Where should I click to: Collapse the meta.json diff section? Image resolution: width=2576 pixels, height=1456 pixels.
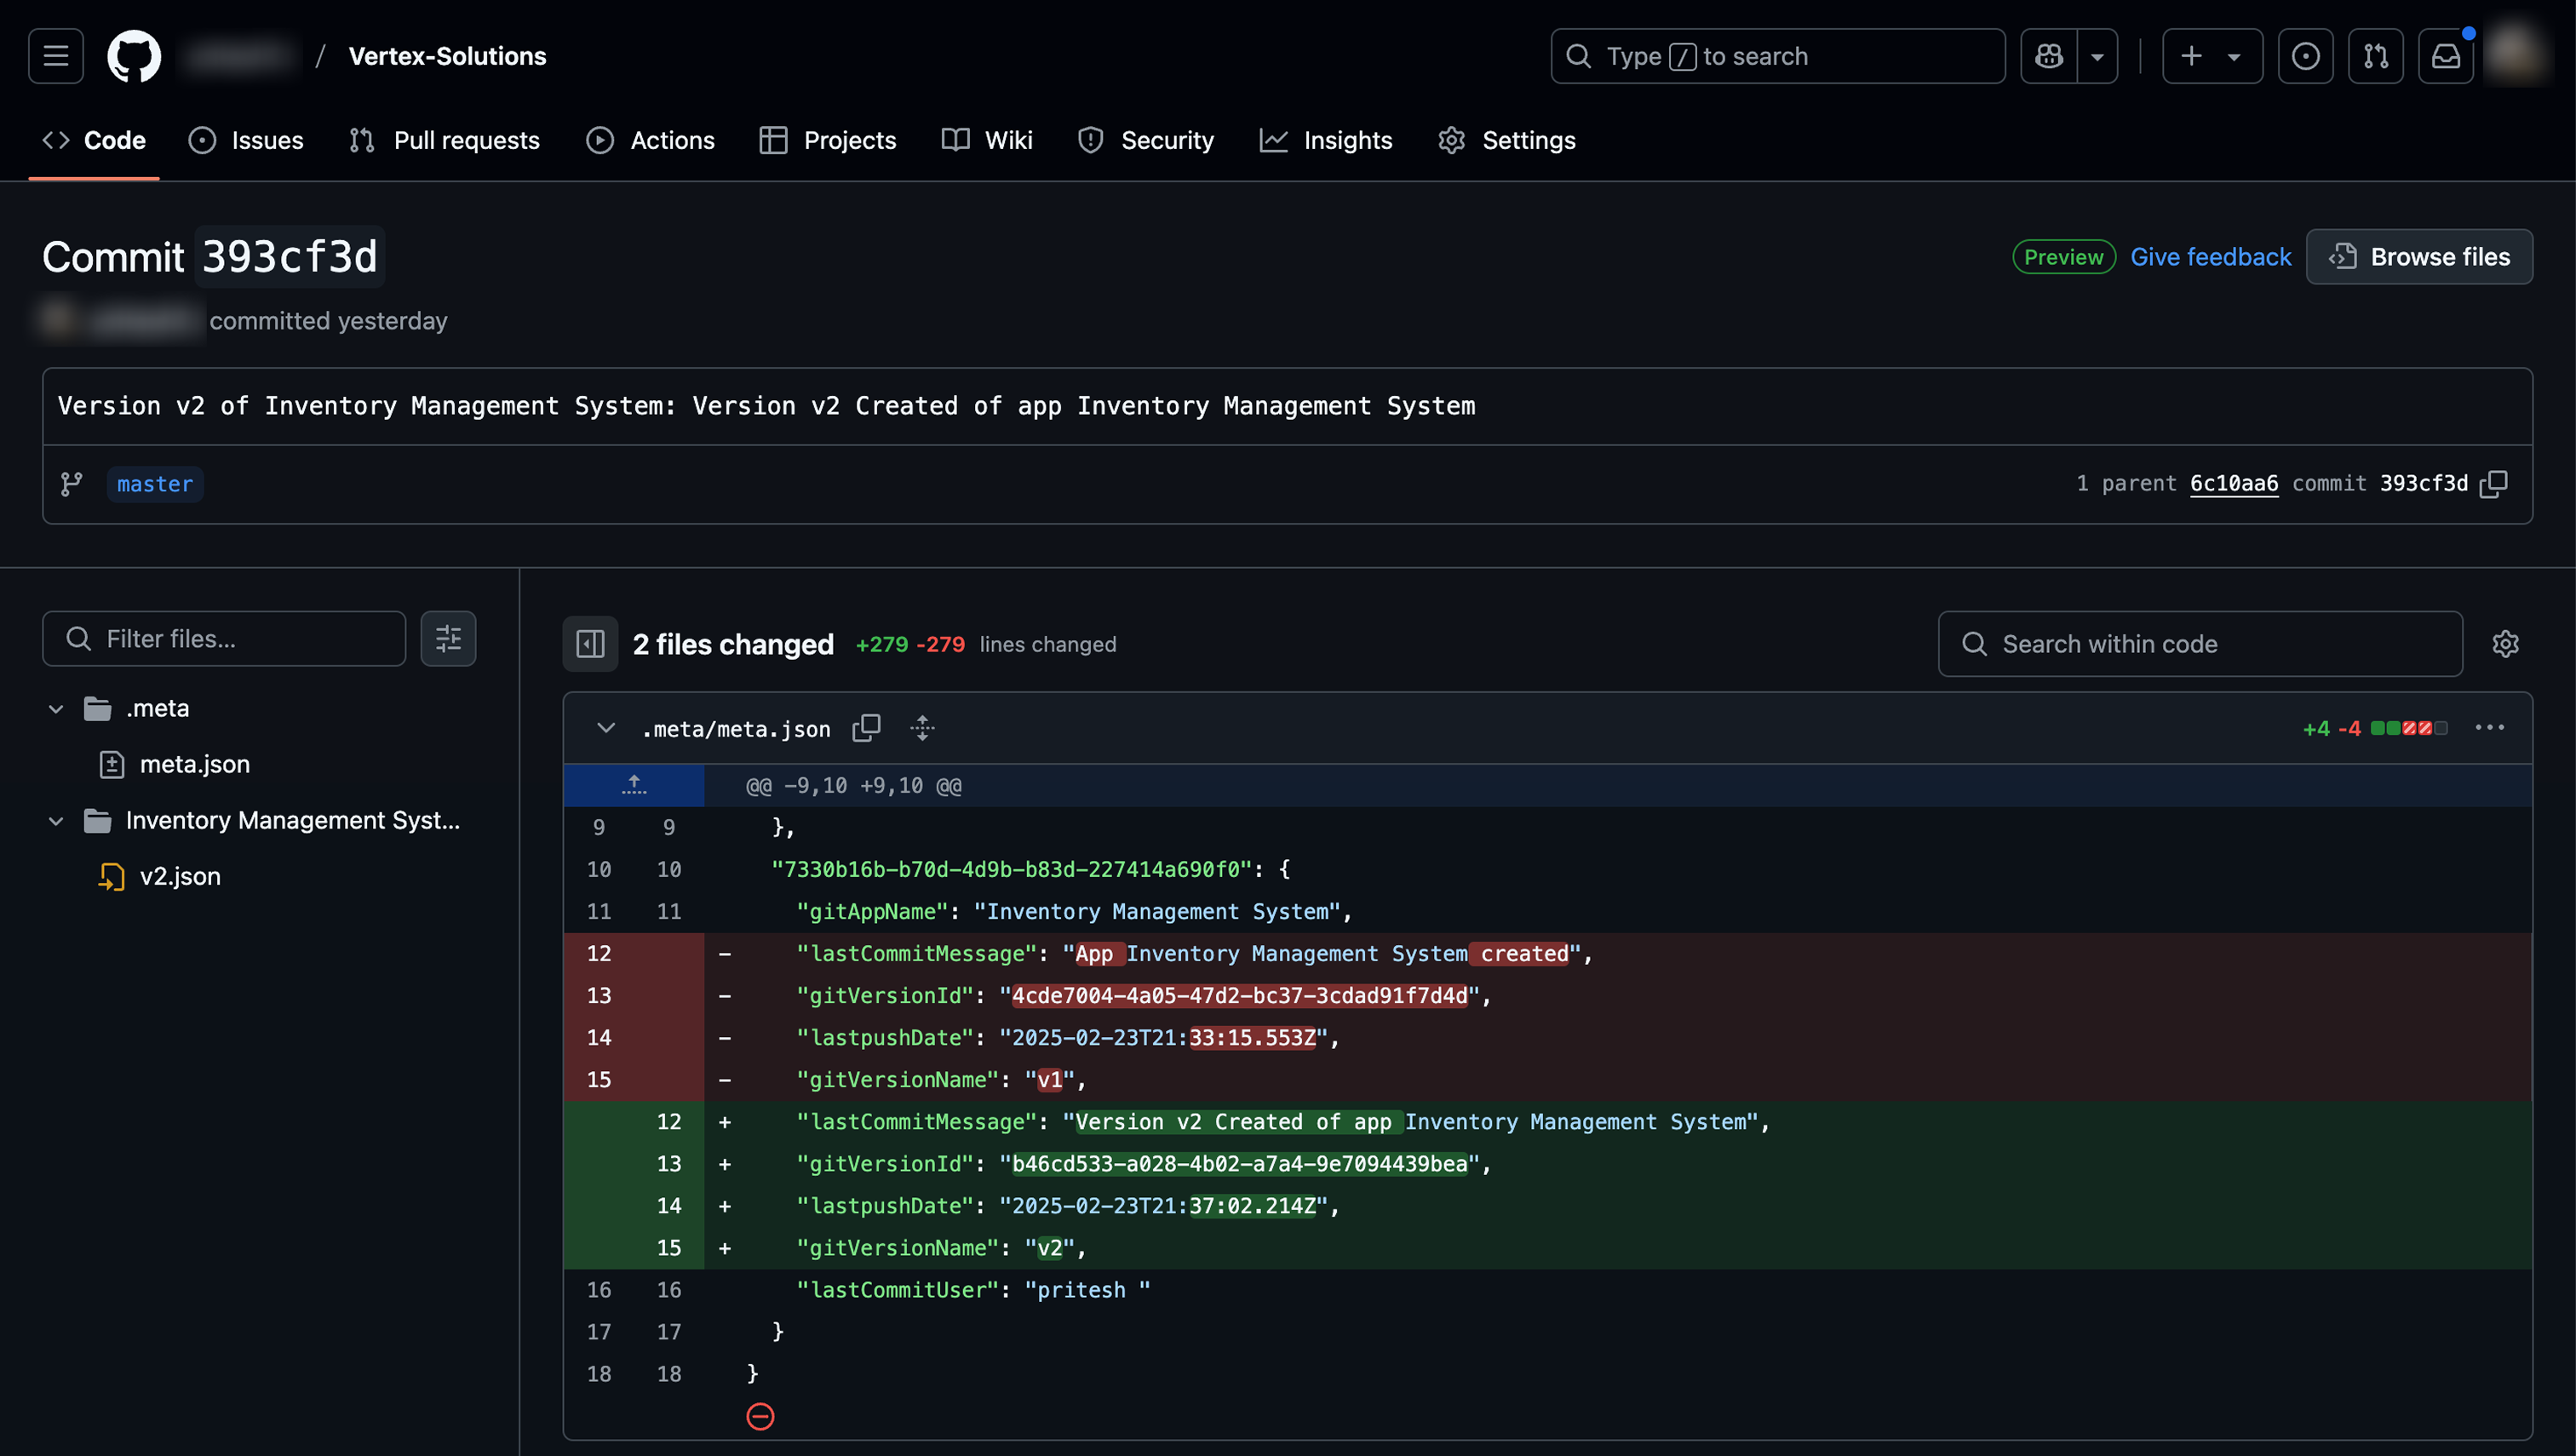(606, 728)
